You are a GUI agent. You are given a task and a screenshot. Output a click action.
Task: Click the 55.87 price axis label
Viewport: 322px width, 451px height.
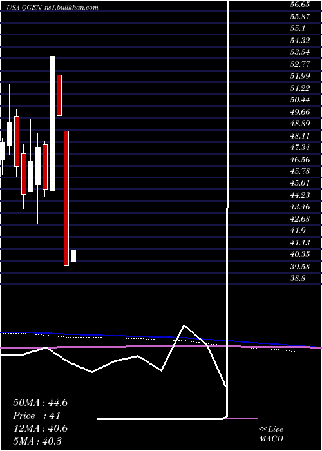click(299, 16)
